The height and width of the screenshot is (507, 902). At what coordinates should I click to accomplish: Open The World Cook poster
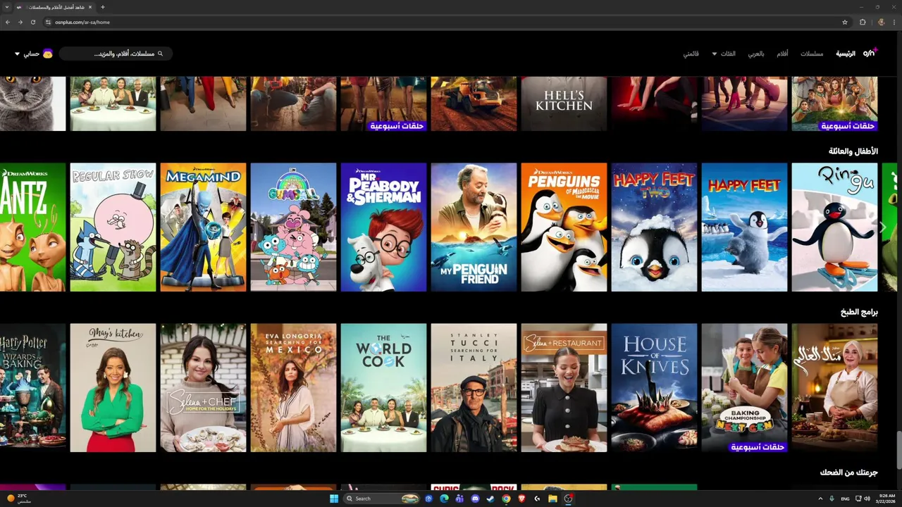pos(383,388)
